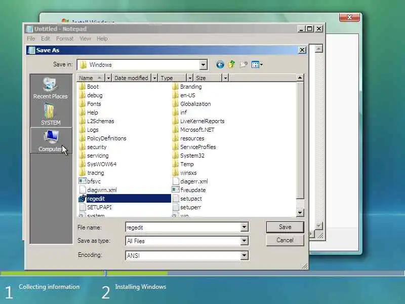This screenshot has width=405, height=304.
Task: Select the Logs folder
Action: 89,130
